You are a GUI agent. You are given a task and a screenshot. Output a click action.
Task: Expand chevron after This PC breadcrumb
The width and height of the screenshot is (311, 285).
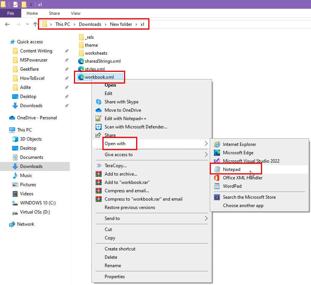coord(74,24)
